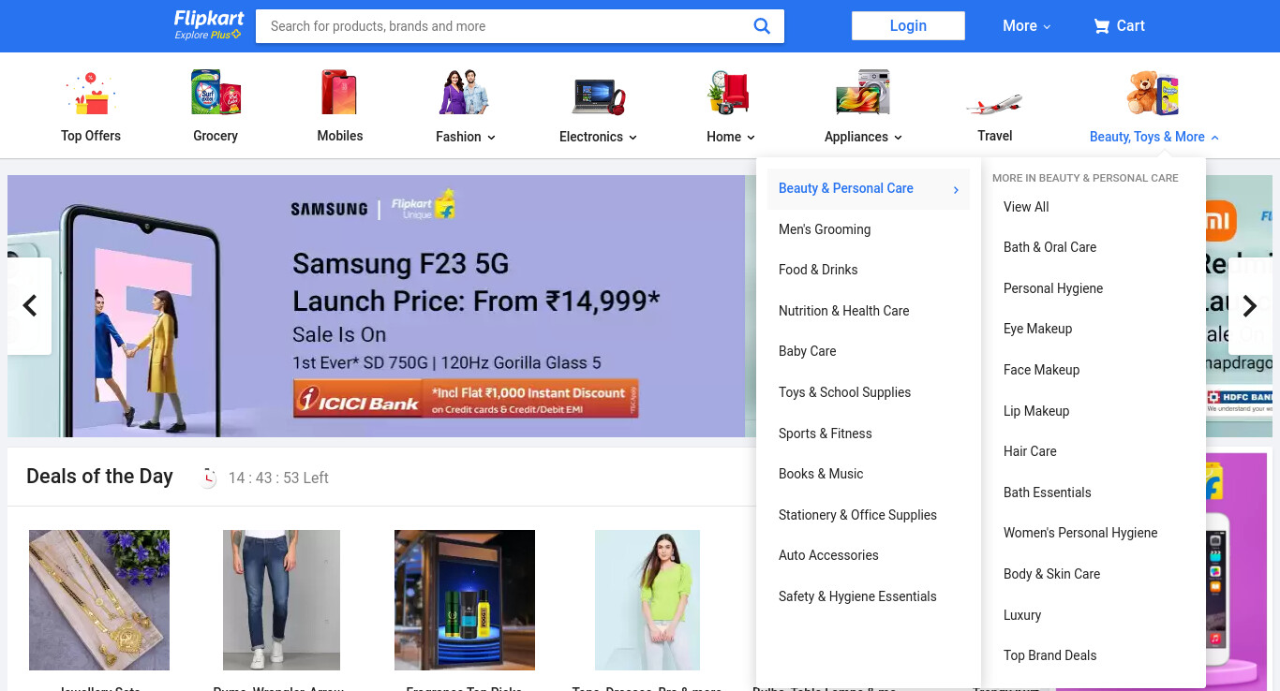The image size is (1280, 691).
Task: Click the shopping cart icon
Action: pos(1101,26)
